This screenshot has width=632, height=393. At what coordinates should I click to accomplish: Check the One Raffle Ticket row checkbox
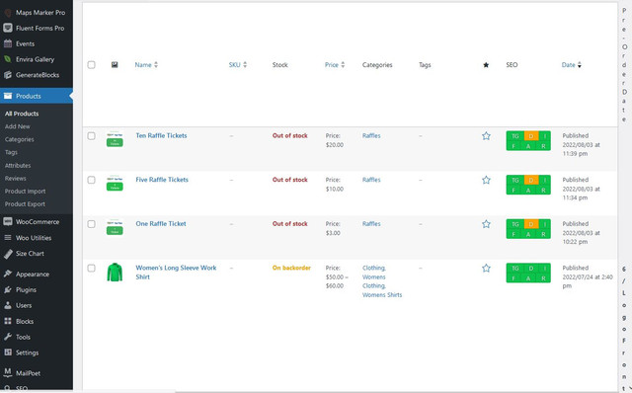pyautogui.click(x=92, y=224)
